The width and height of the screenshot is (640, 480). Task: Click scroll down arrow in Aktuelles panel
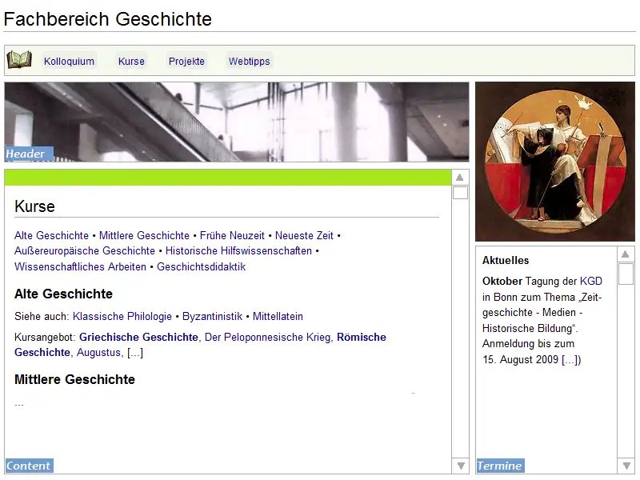(626, 465)
